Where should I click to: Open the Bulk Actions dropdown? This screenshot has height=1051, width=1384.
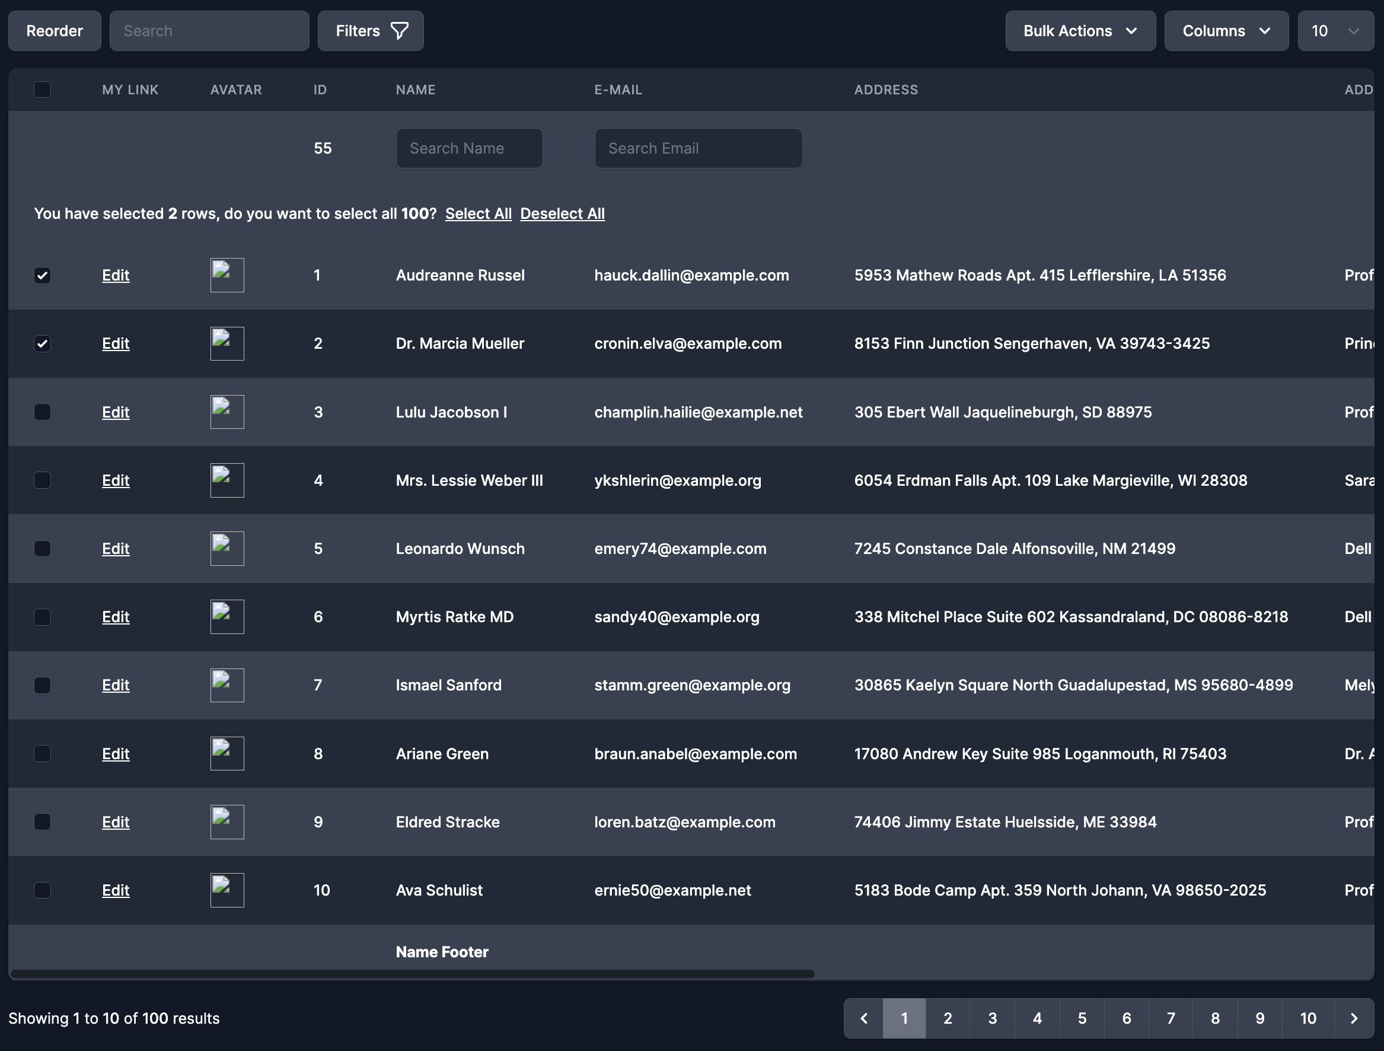click(x=1080, y=30)
